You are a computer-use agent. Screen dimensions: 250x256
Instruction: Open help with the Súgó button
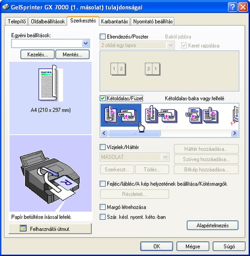229,246
